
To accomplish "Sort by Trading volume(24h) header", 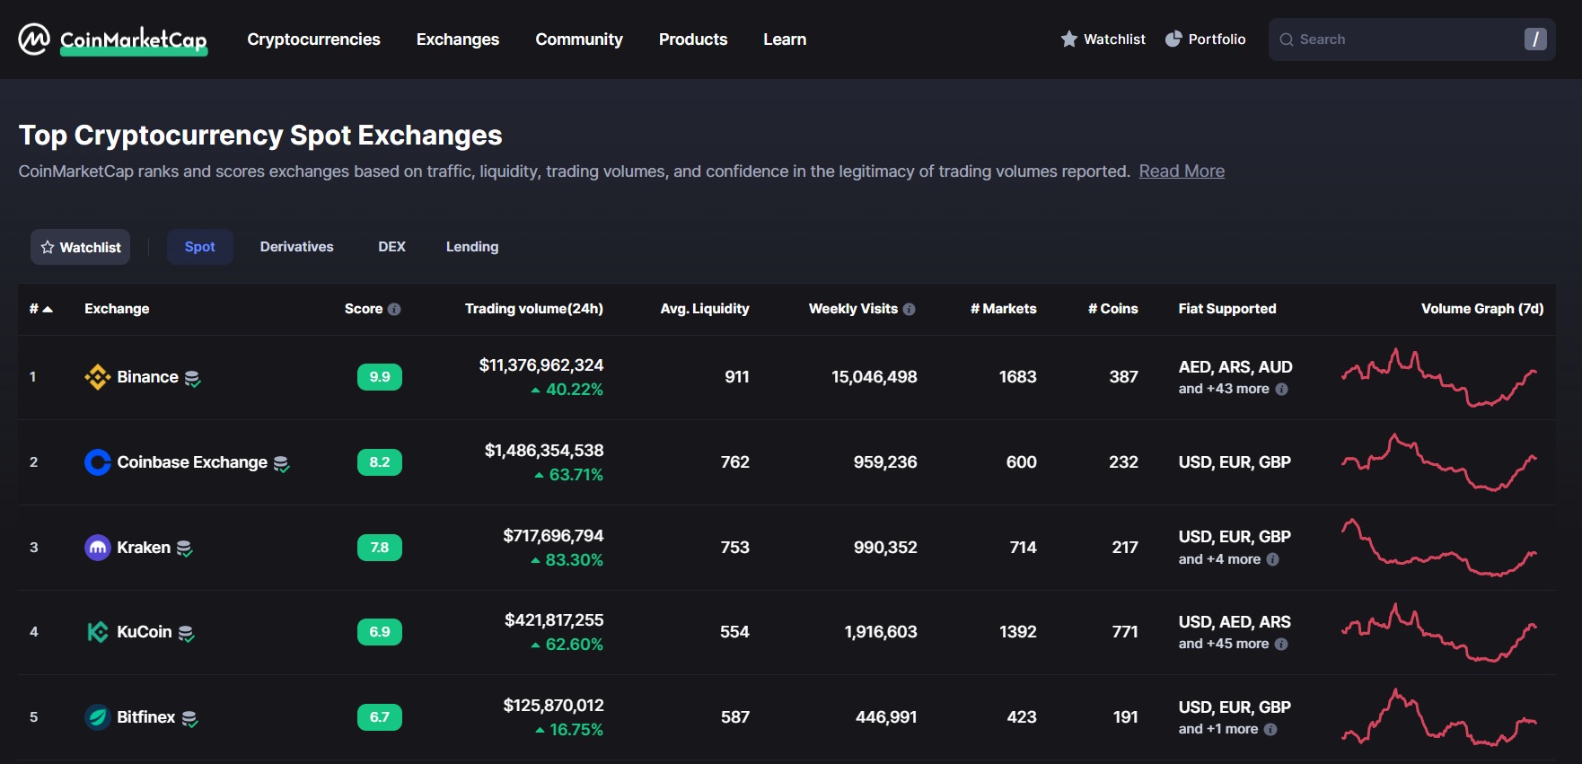I will tap(534, 309).
